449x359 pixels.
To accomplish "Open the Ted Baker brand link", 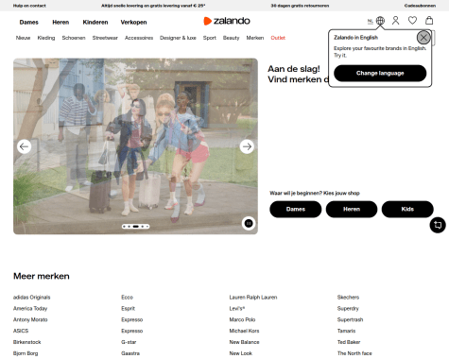I will (349, 342).
